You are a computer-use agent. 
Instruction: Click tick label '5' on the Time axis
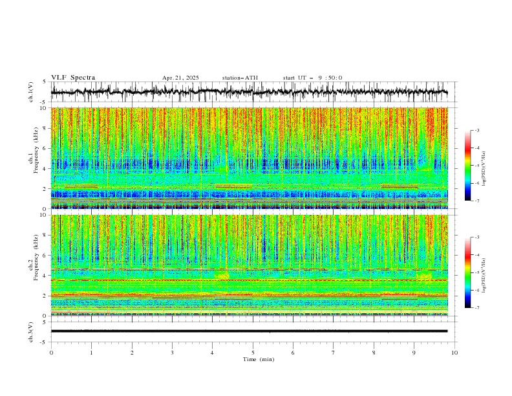tap(253, 353)
